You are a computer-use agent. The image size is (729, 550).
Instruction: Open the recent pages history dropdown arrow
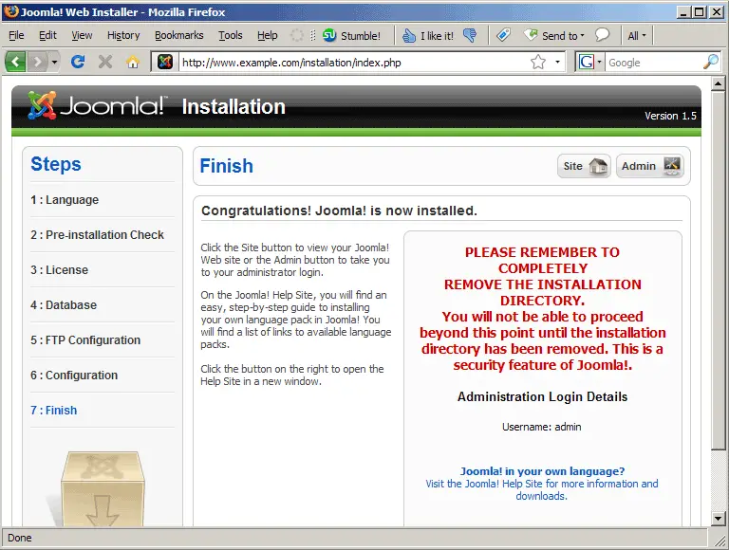point(54,62)
